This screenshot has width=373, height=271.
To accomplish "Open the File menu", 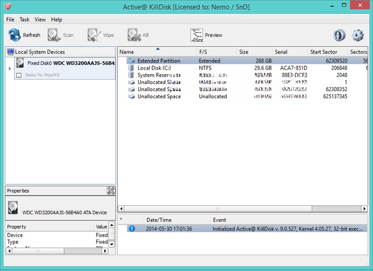I will [x=10, y=19].
